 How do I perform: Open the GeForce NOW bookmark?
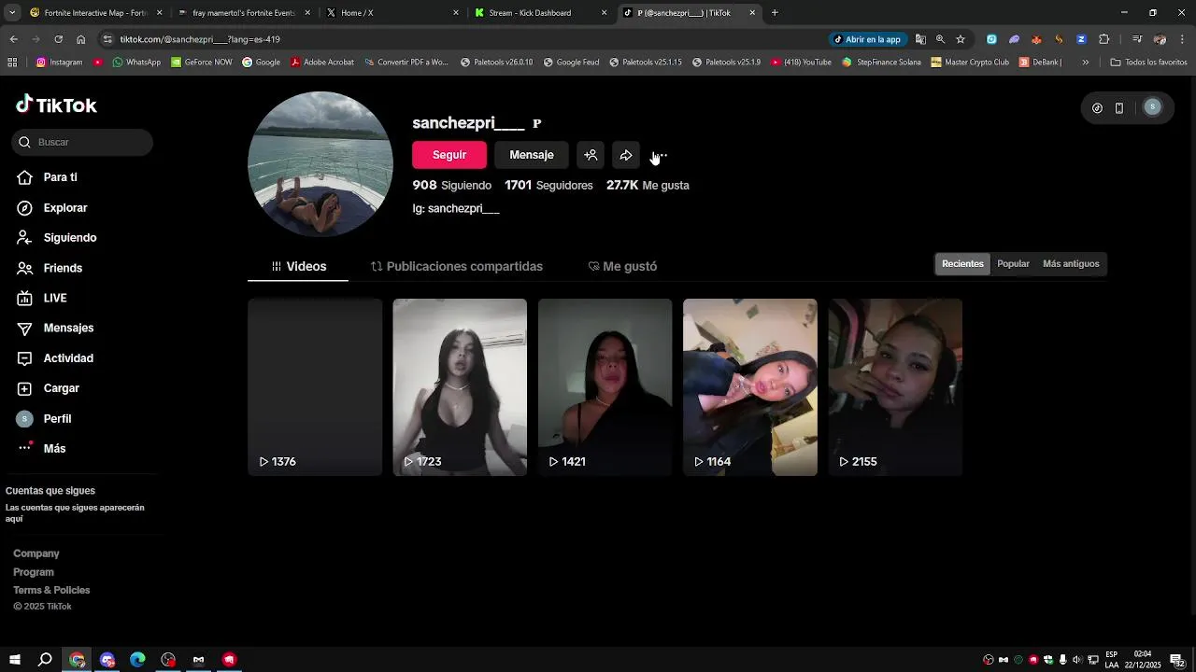pyautogui.click(x=202, y=63)
